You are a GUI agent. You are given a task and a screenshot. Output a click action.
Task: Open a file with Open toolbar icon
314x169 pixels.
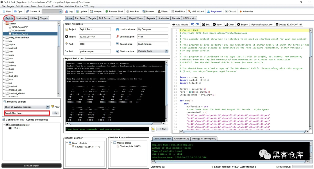(x=15, y=11)
